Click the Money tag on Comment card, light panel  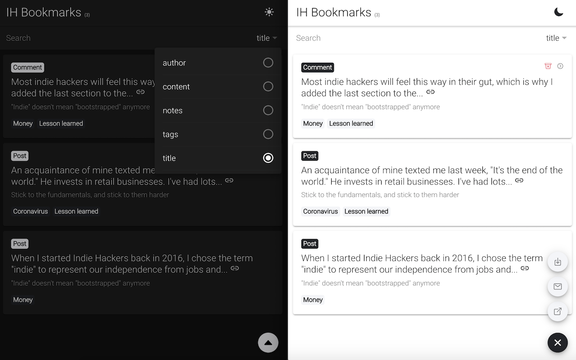click(x=313, y=124)
